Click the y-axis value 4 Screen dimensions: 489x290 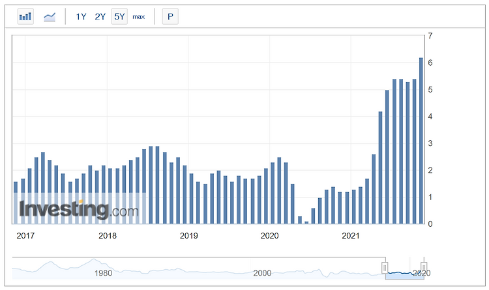point(430,117)
